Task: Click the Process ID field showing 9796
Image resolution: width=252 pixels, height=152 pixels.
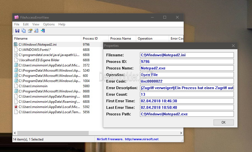Action: [x=187, y=62]
